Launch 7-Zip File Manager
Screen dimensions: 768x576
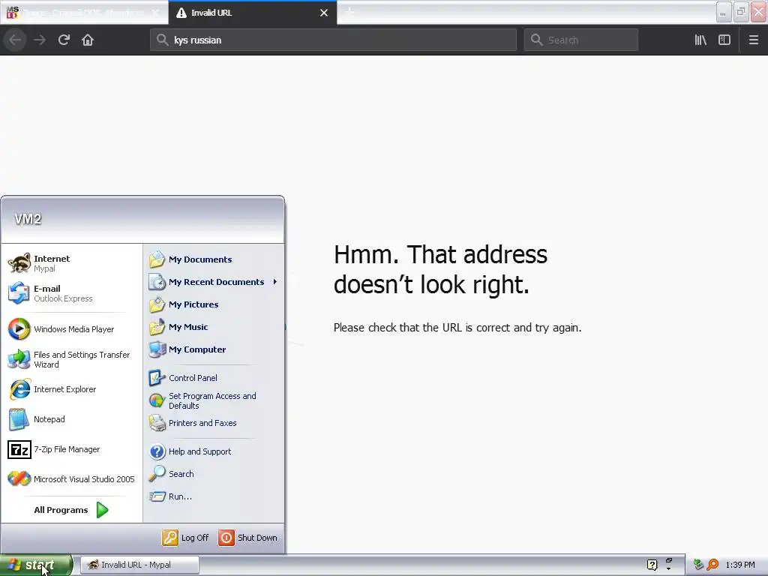pos(71,449)
